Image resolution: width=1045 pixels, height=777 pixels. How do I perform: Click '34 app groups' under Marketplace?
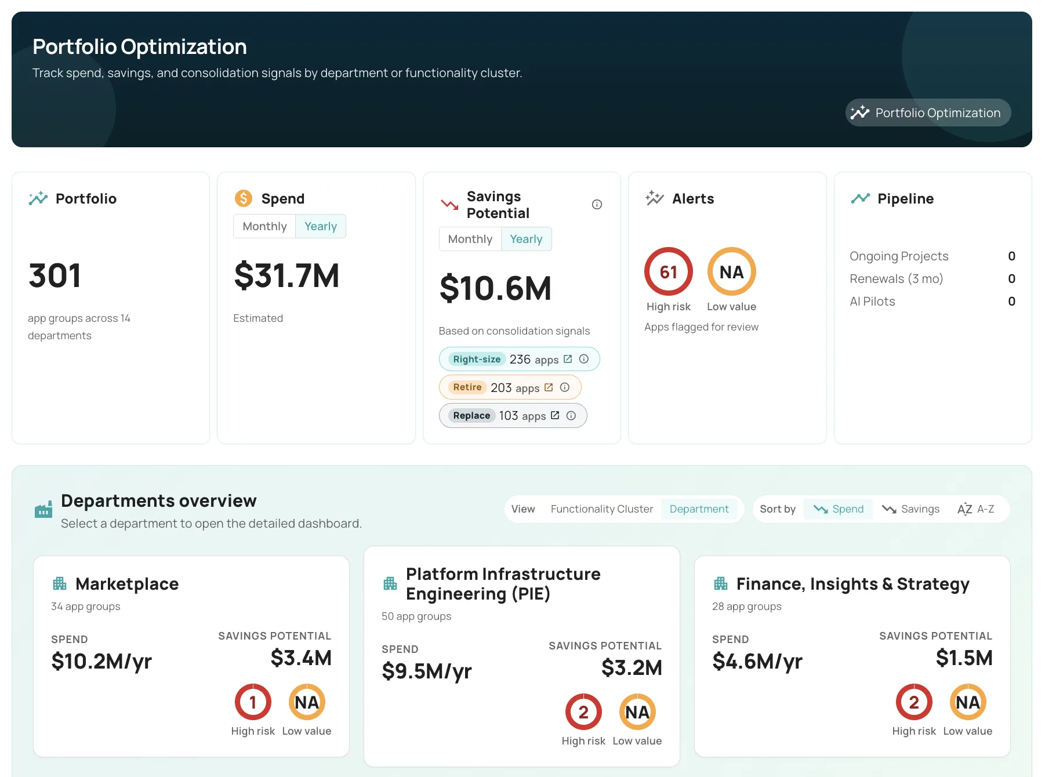86,606
